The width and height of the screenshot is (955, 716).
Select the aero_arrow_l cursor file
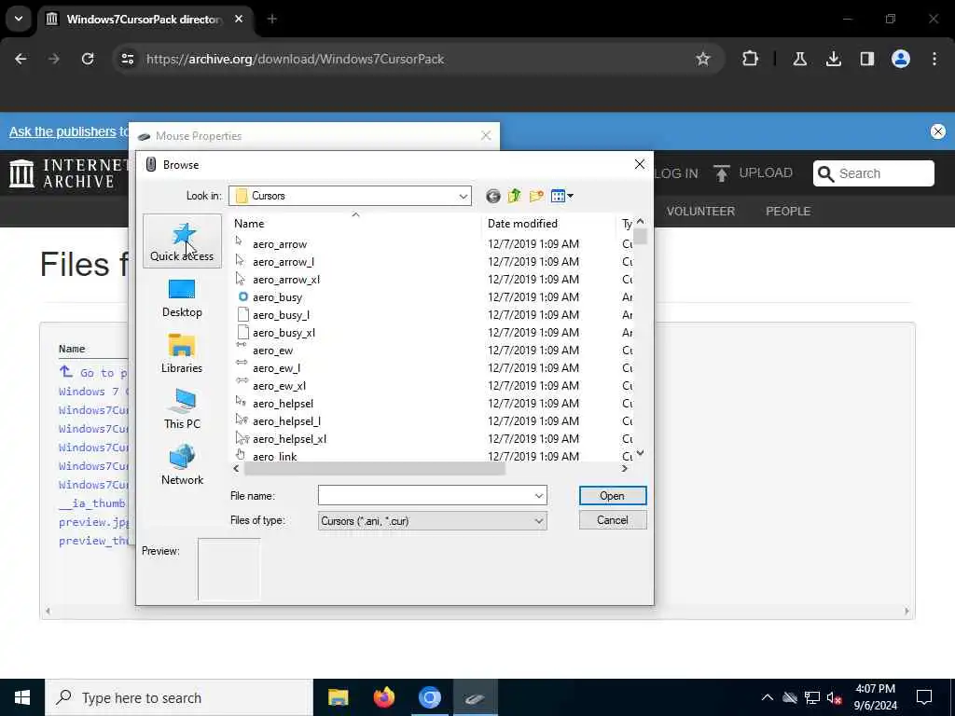(x=284, y=262)
